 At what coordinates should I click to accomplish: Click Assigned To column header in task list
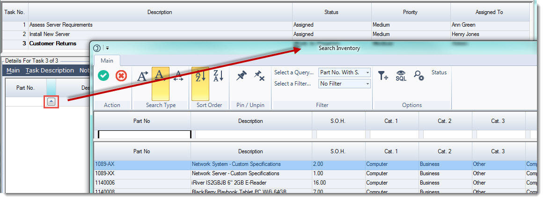click(490, 12)
